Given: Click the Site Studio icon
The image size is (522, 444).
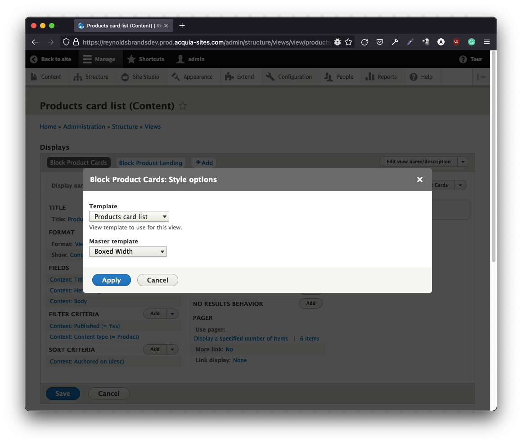Looking at the screenshot, I should [x=125, y=76].
